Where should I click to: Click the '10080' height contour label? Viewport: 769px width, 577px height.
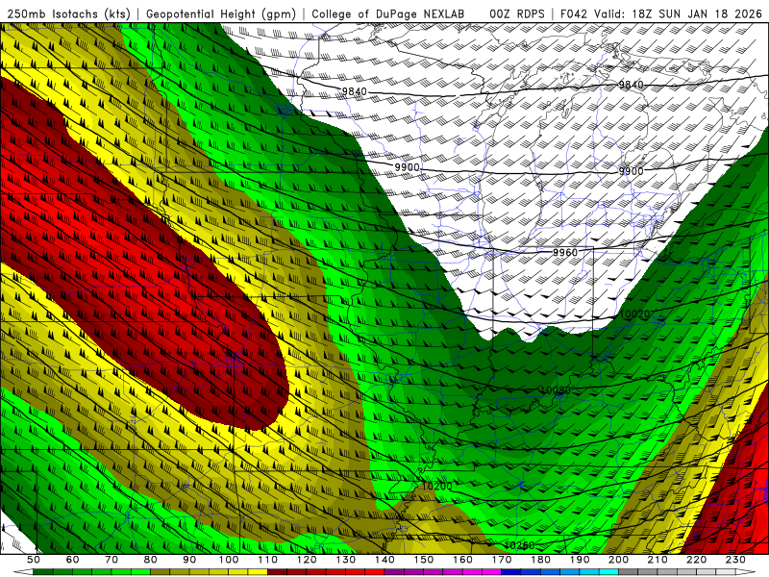tap(556, 390)
